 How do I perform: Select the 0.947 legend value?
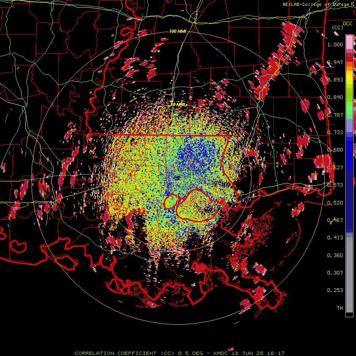pos(335,62)
